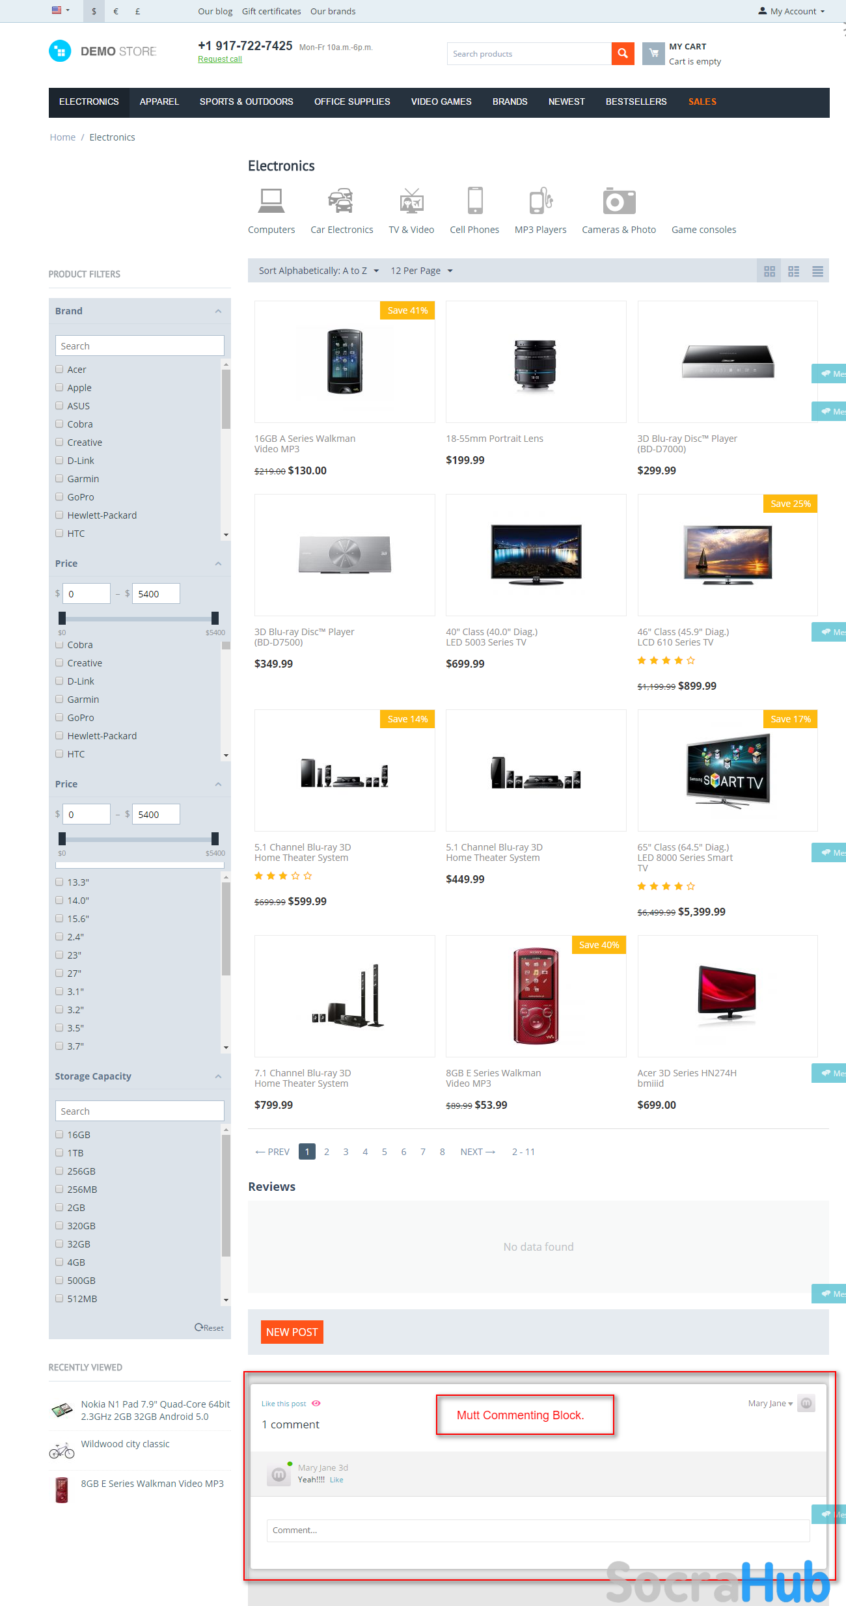846x1606 pixels.
Task: Open the Video Games menu item
Action: coord(441,102)
